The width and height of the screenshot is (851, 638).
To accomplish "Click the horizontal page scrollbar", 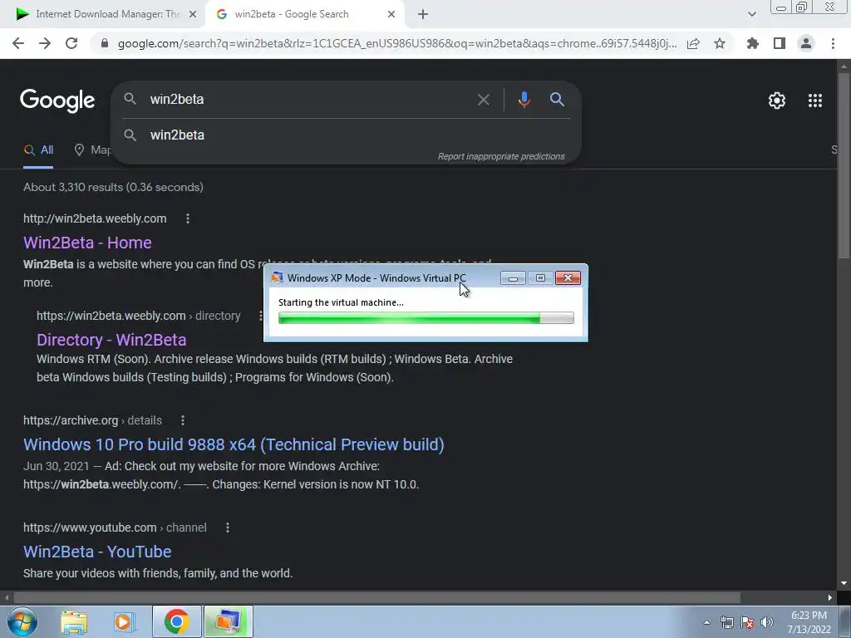I will 377,598.
